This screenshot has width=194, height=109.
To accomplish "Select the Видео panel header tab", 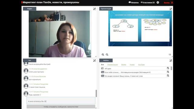I will (30, 9).
